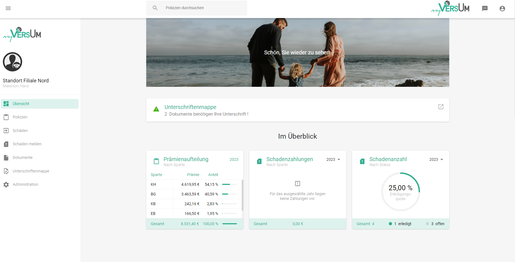Select the KB row label

coord(153,204)
